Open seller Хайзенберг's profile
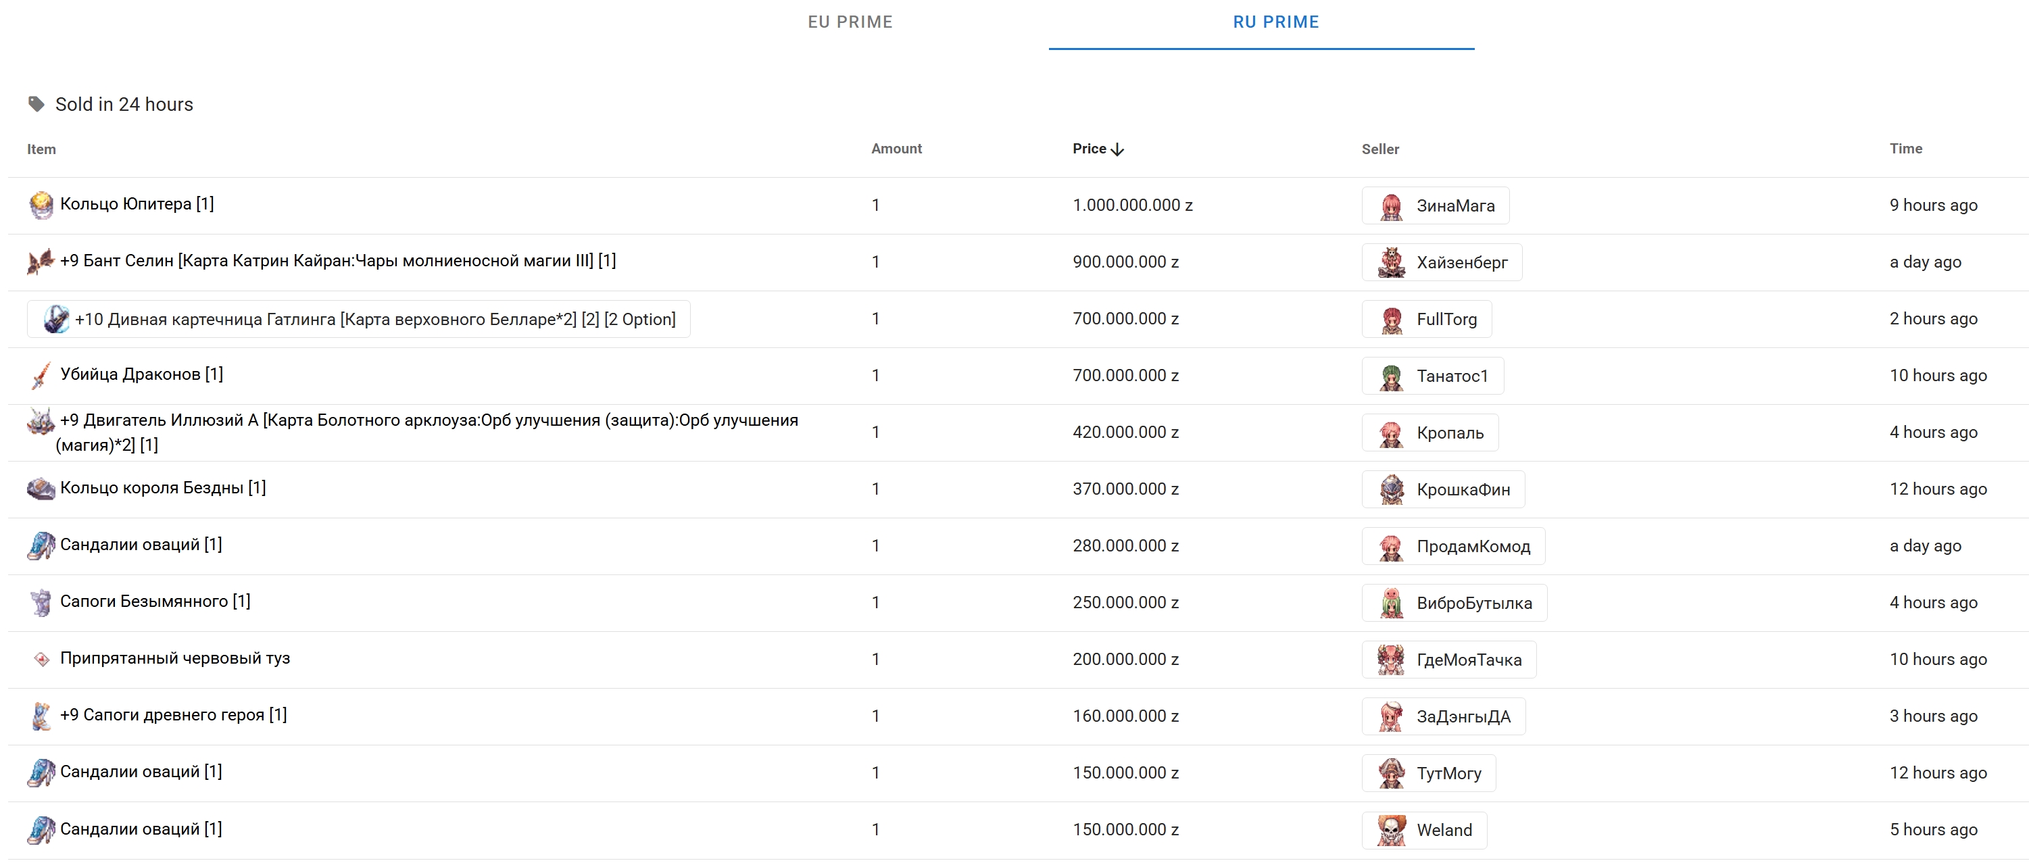This screenshot has width=2029, height=863. coord(1442,262)
